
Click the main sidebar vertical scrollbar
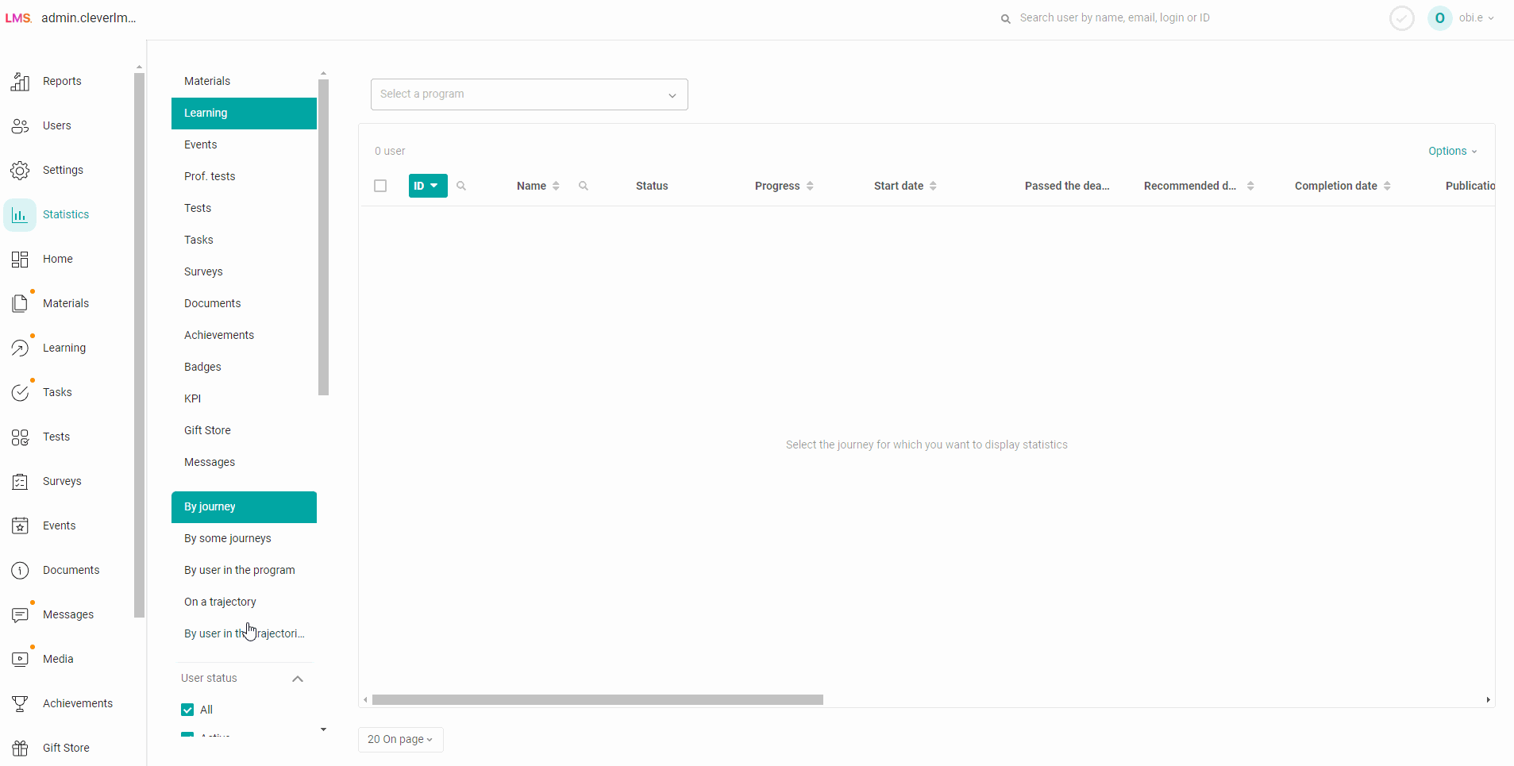point(140,345)
